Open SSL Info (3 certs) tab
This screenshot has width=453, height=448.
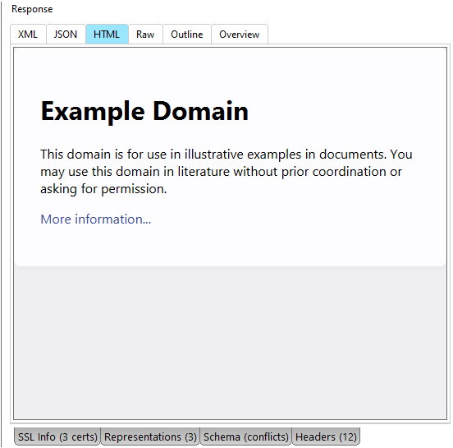[57, 436]
